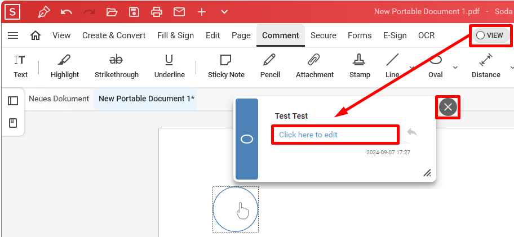This screenshot has height=237, width=514.
Task: Click the Soda PDF logo icon
Action: tap(12, 12)
